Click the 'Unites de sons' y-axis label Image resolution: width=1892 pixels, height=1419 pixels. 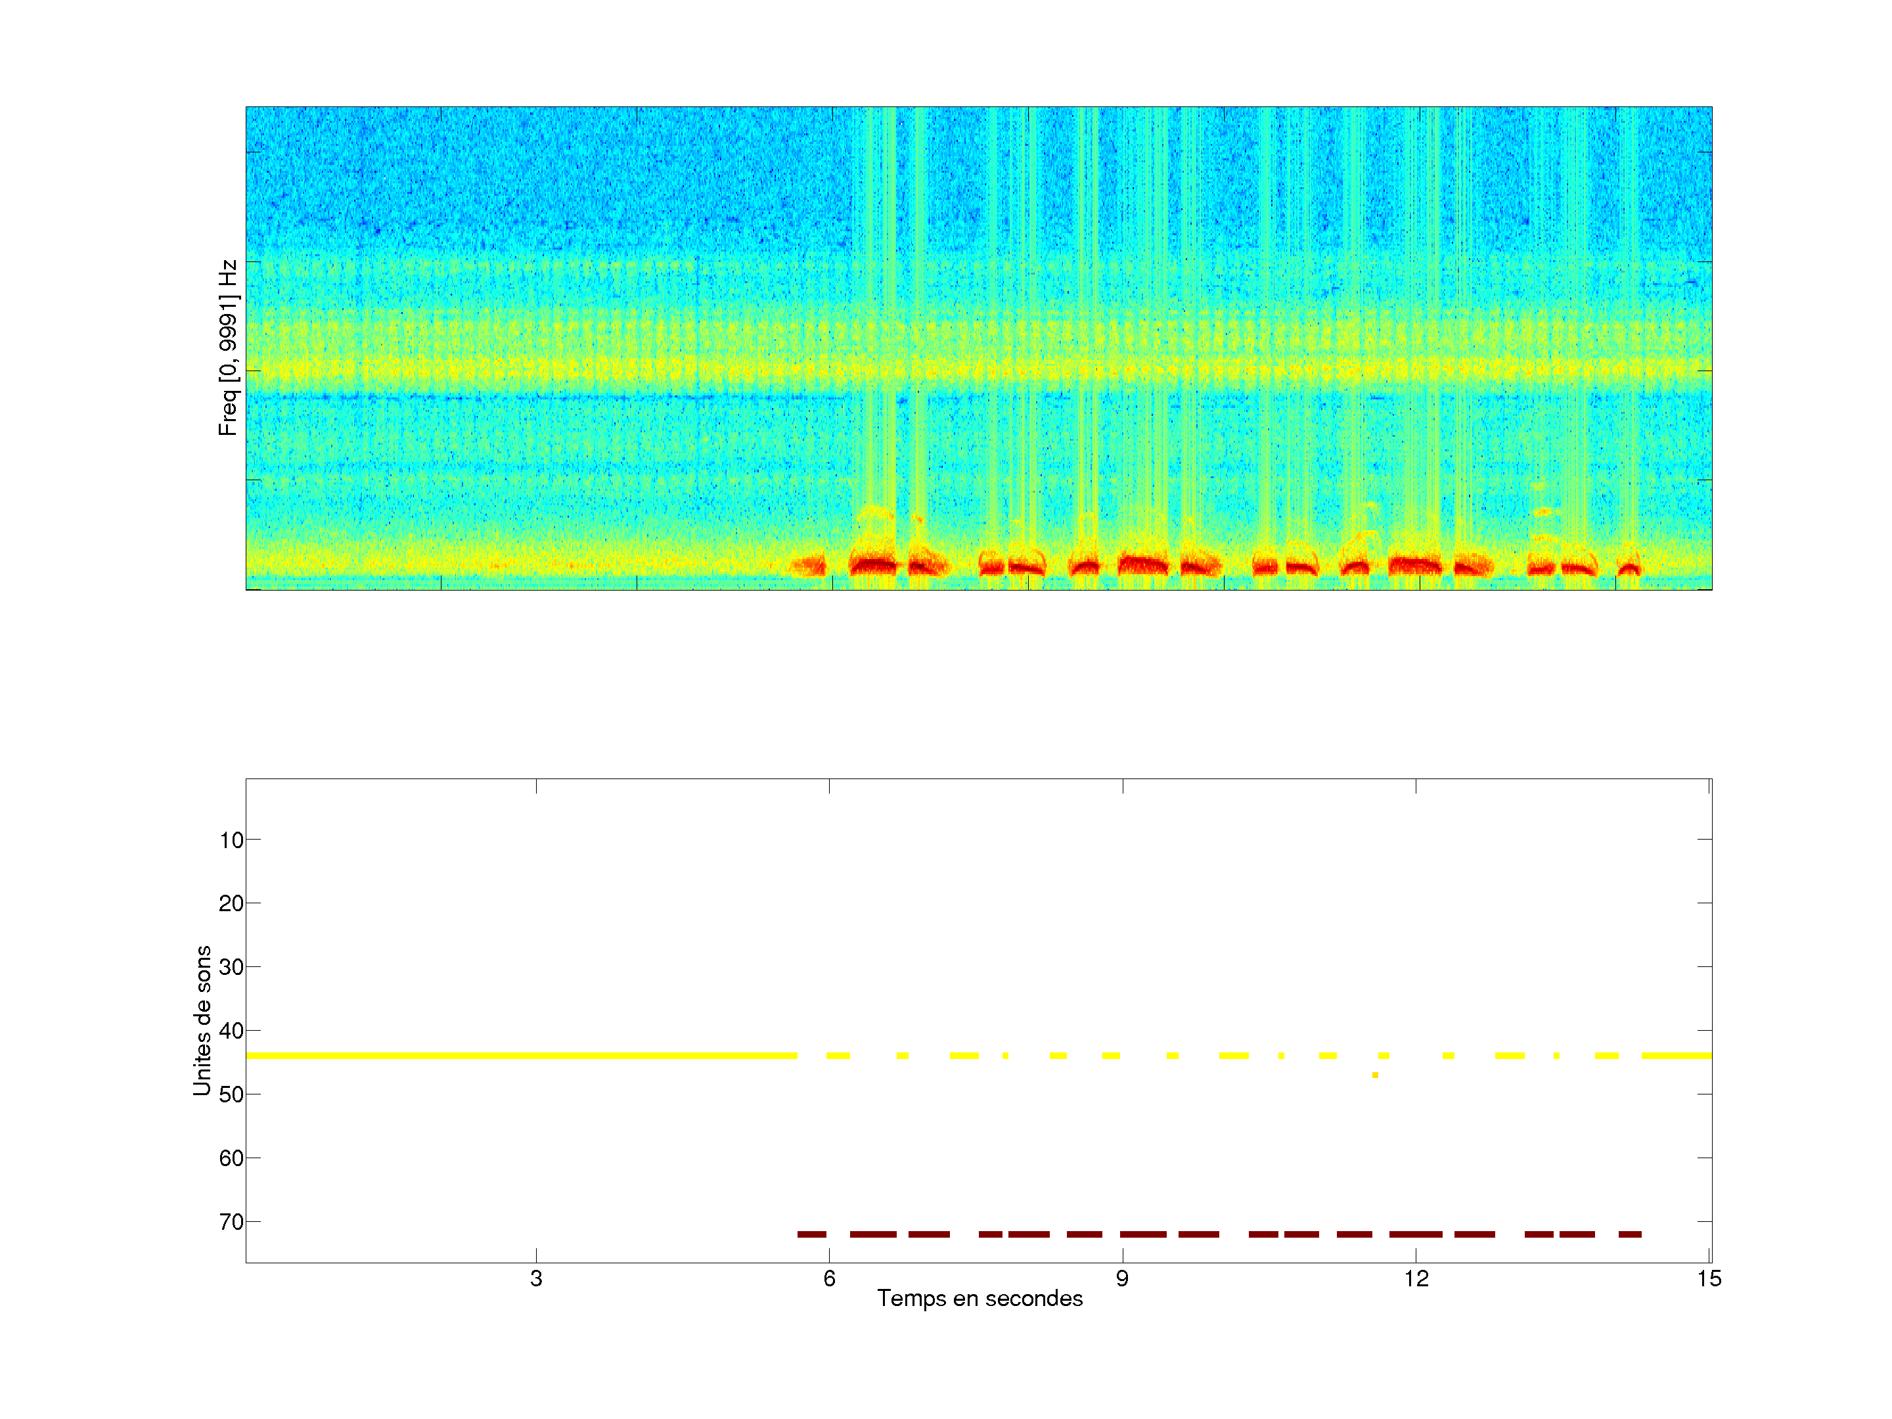pos(203,1020)
